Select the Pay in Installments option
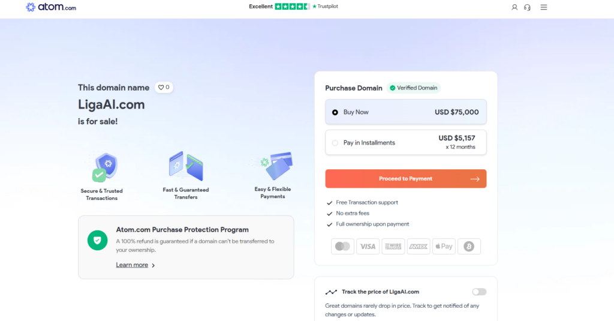Image resolution: width=614 pixels, height=321 pixels. coord(335,143)
